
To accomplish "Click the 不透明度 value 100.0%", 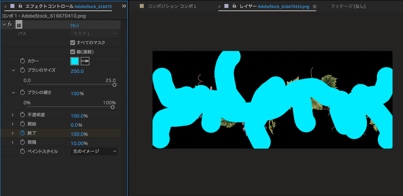I will pos(79,116).
